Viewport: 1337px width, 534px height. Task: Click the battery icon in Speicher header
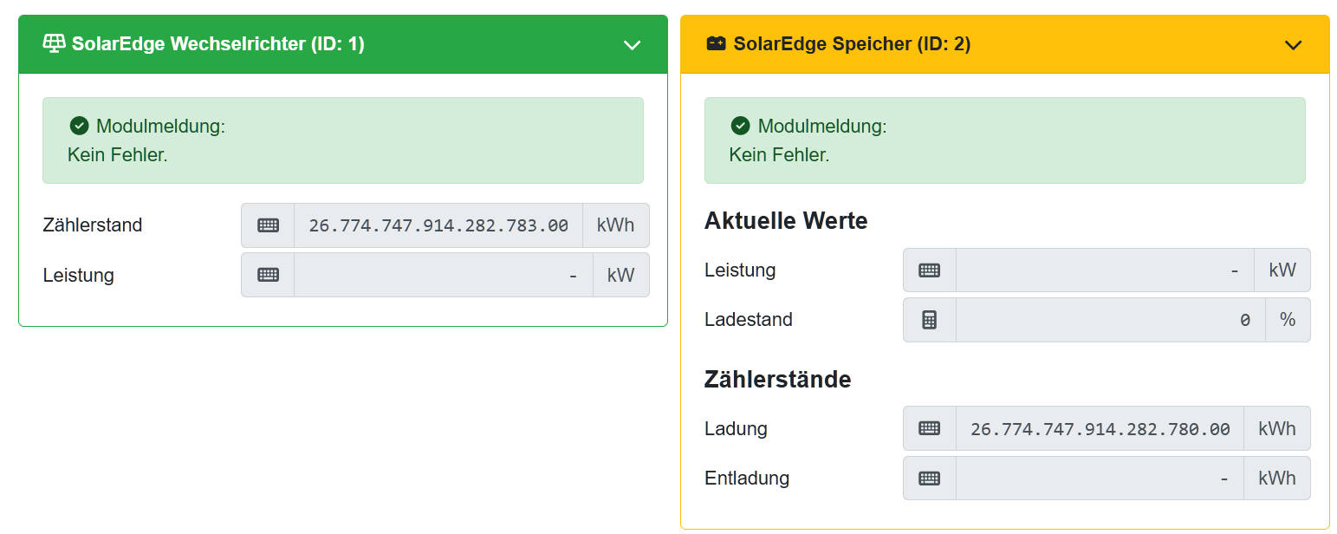coord(716,43)
